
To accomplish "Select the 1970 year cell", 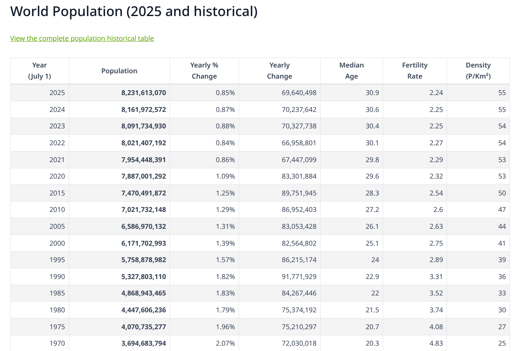I will pyautogui.click(x=40, y=343).
